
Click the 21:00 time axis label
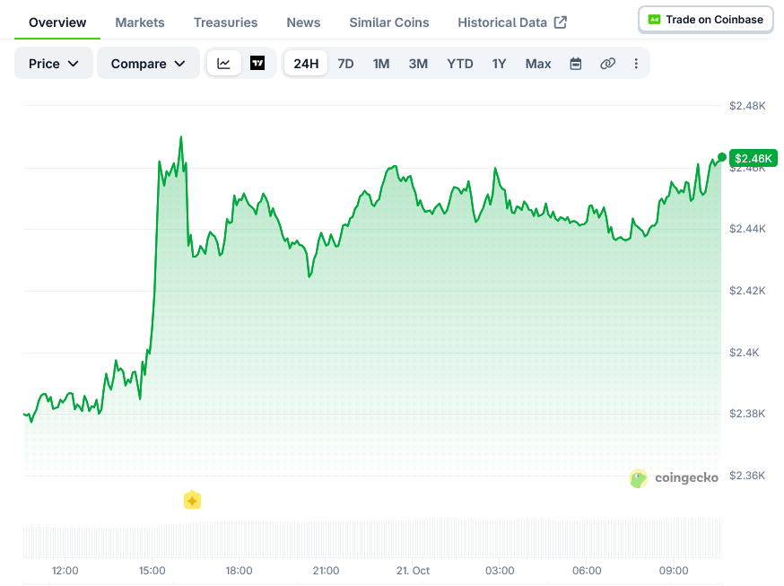(x=326, y=571)
